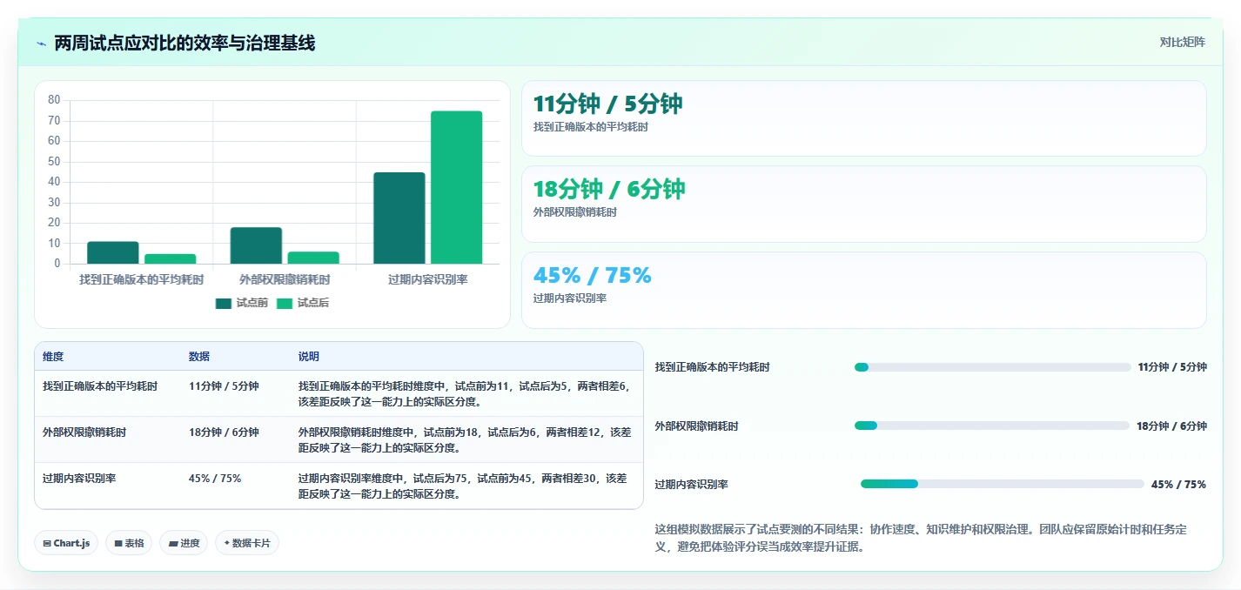Select the 18分钟 / 6分钟 data card
The width and height of the screenshot is (1241, 590).
pyautogui.click(x=863, y=204)
